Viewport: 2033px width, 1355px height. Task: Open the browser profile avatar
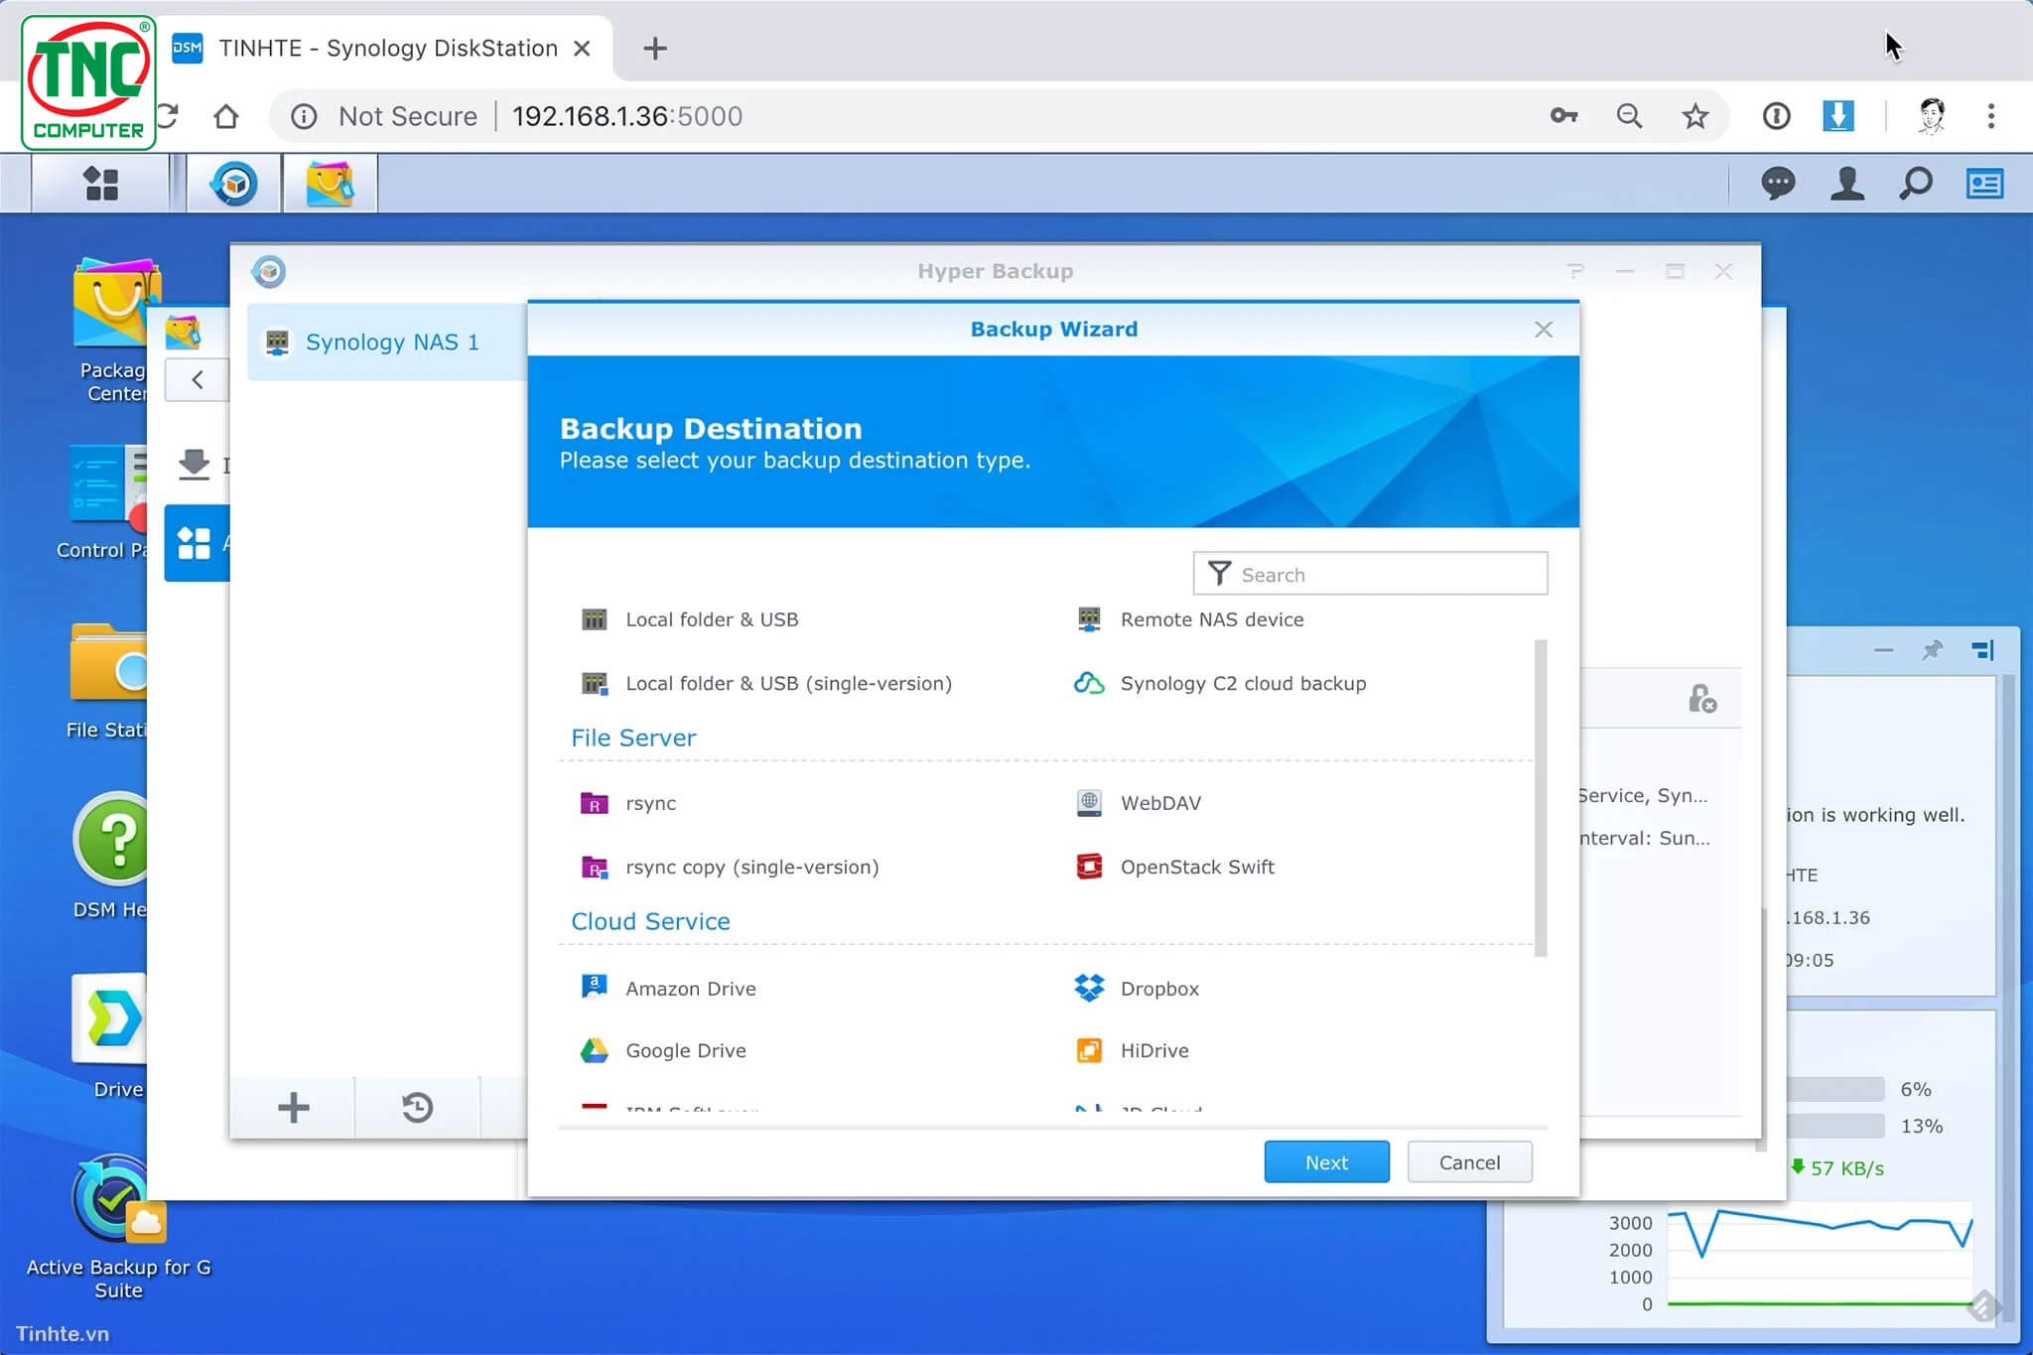[x=1931, y=116]
